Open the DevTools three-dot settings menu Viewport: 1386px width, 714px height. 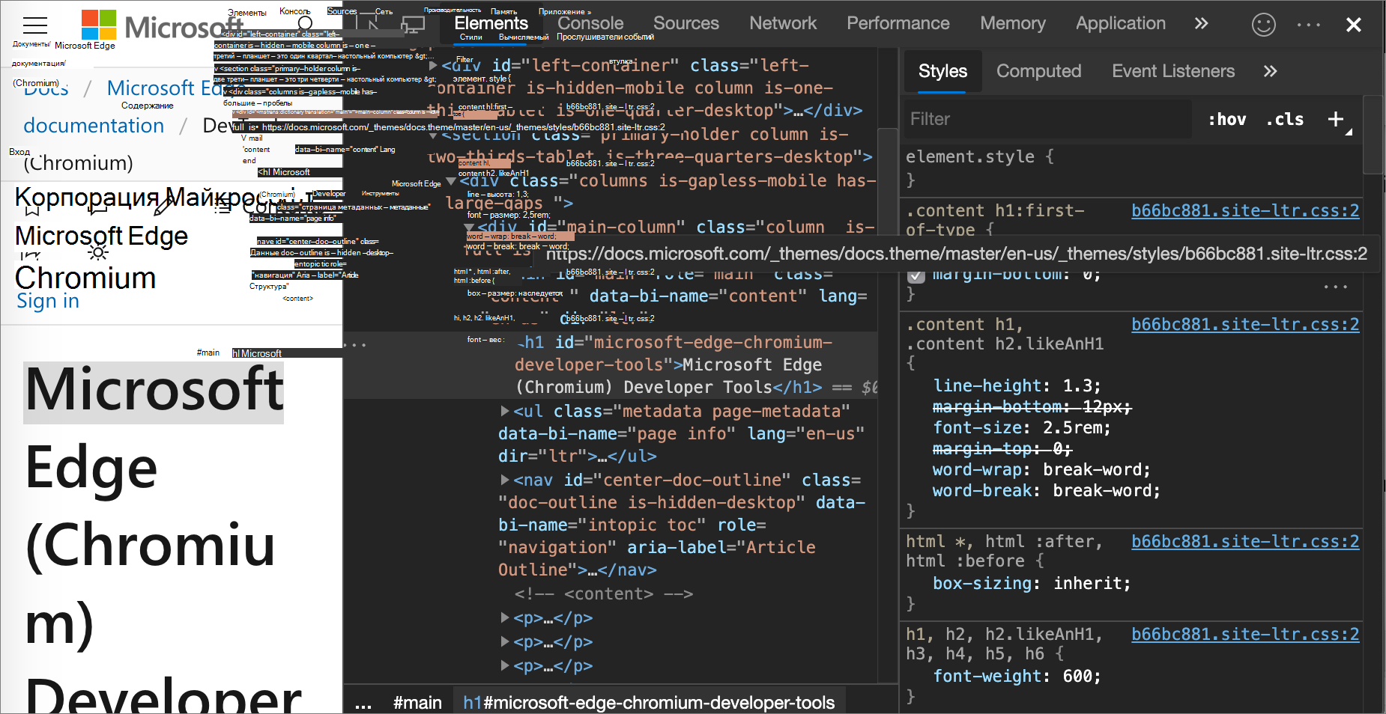tap(1308, 25)
